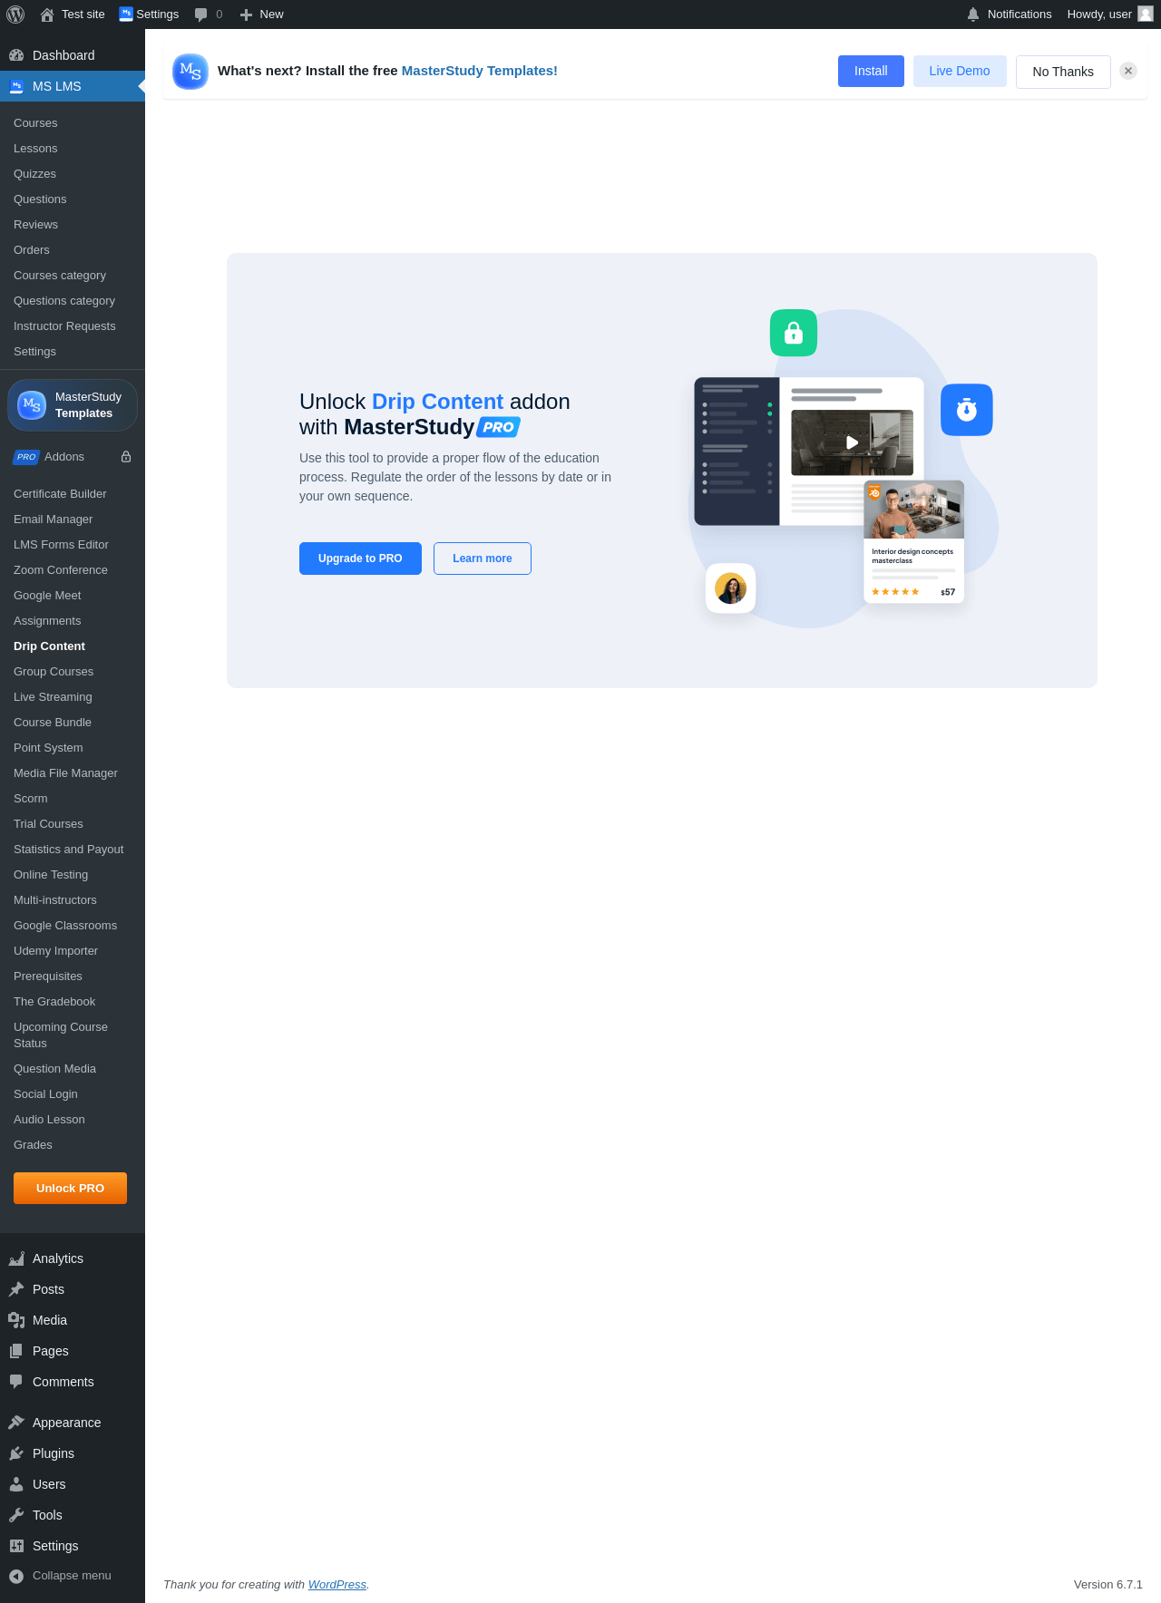Click the lock icon next to Addons
This screenshot has height=1603, width=1161.
click(x=126, y=457)
